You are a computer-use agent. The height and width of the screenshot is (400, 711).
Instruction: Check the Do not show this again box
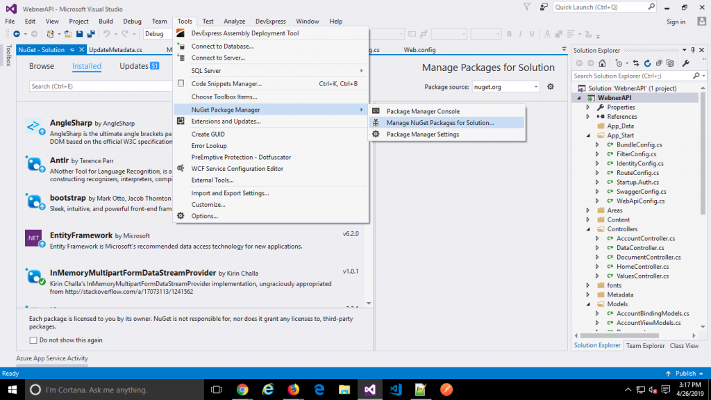pyautogui.click(x=33, y=340)
